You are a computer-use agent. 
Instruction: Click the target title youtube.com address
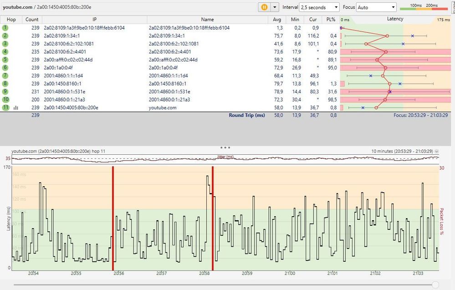point(47,7)
